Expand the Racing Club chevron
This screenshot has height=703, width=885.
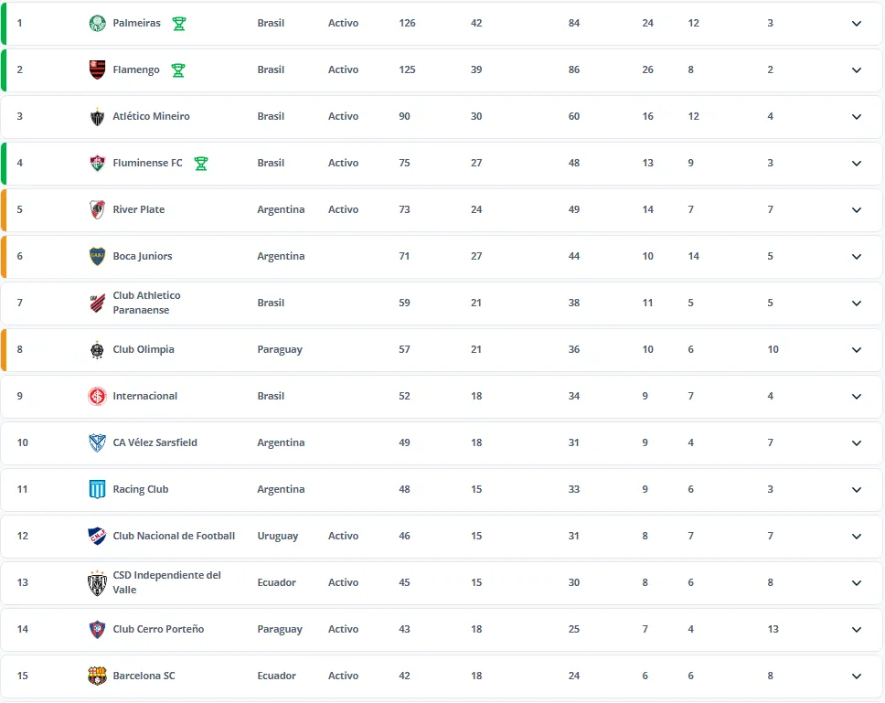(x=857, y=489)
